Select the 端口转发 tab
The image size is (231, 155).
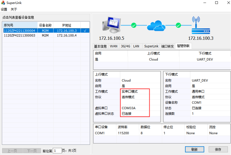click(x=167, y=46)
